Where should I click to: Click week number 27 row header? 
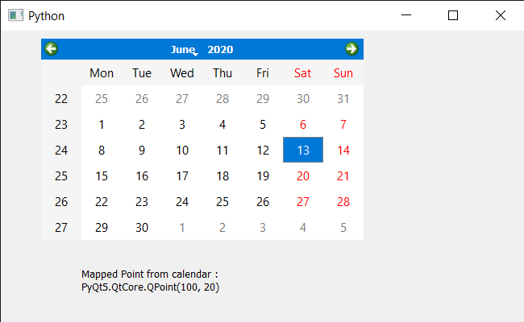point(61,227)
